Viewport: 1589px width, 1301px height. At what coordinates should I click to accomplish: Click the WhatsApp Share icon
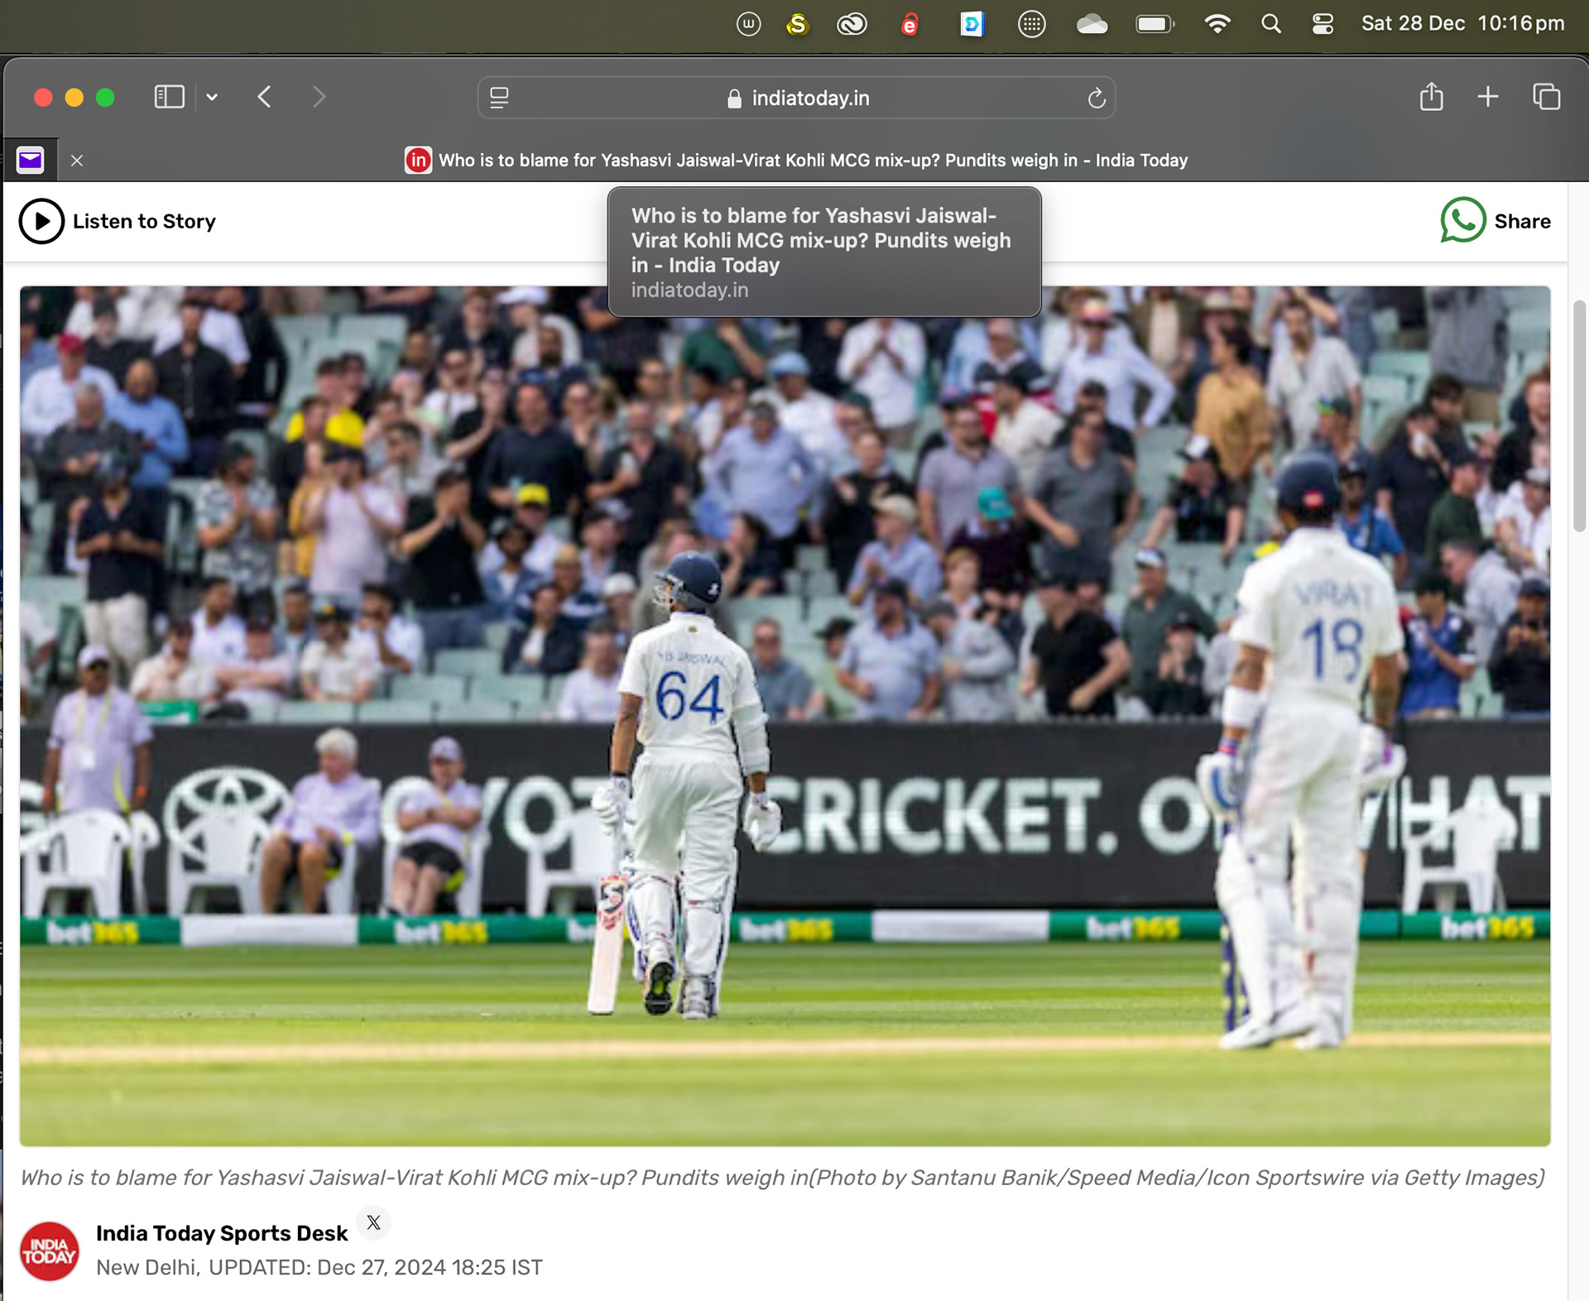pos(1462,221)
